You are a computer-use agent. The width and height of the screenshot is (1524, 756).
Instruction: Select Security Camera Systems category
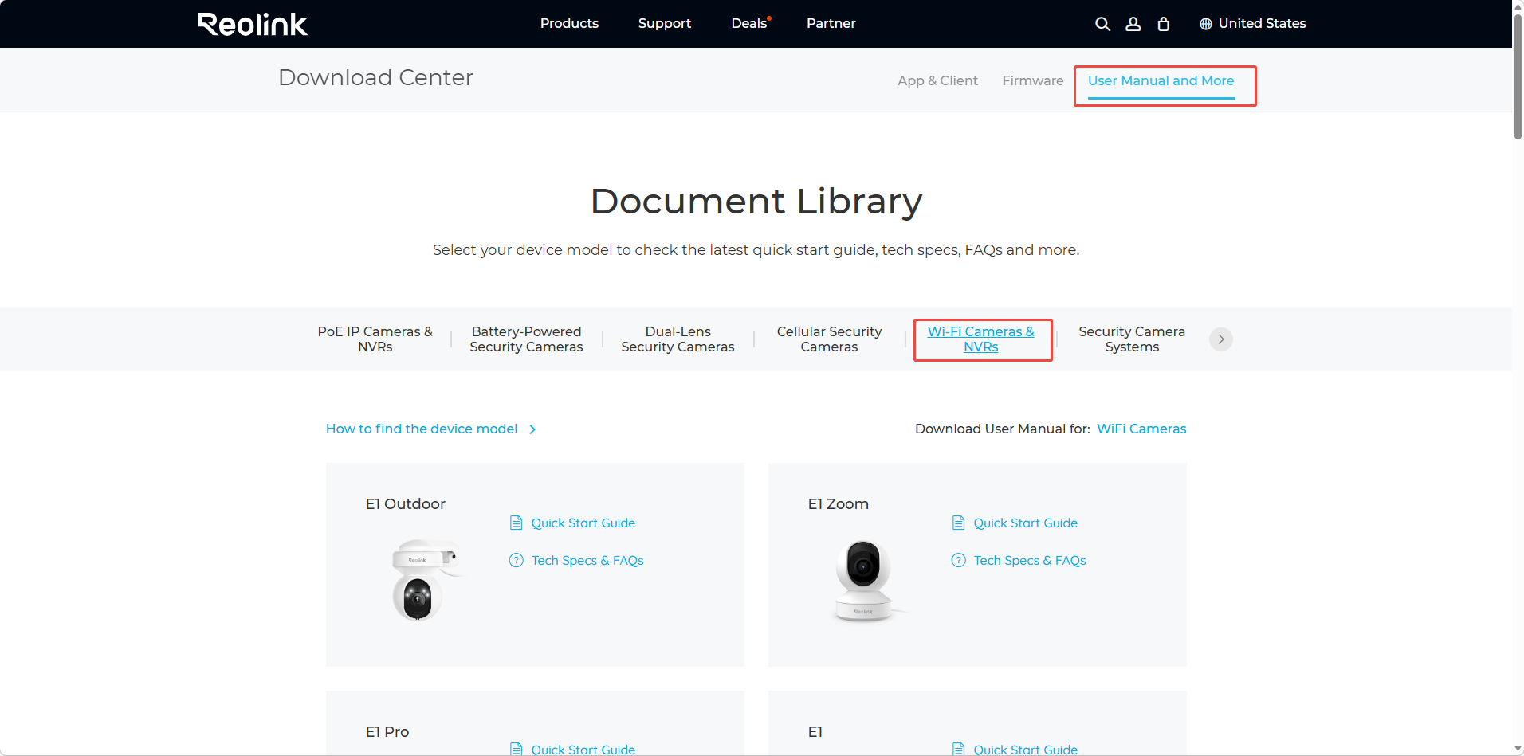click(1132, 339)
